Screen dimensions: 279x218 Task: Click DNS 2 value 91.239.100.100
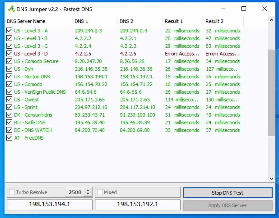tap(137, 115)
